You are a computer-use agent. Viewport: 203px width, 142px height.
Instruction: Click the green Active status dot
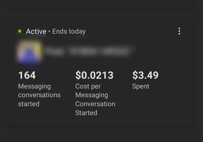[20, 31]
